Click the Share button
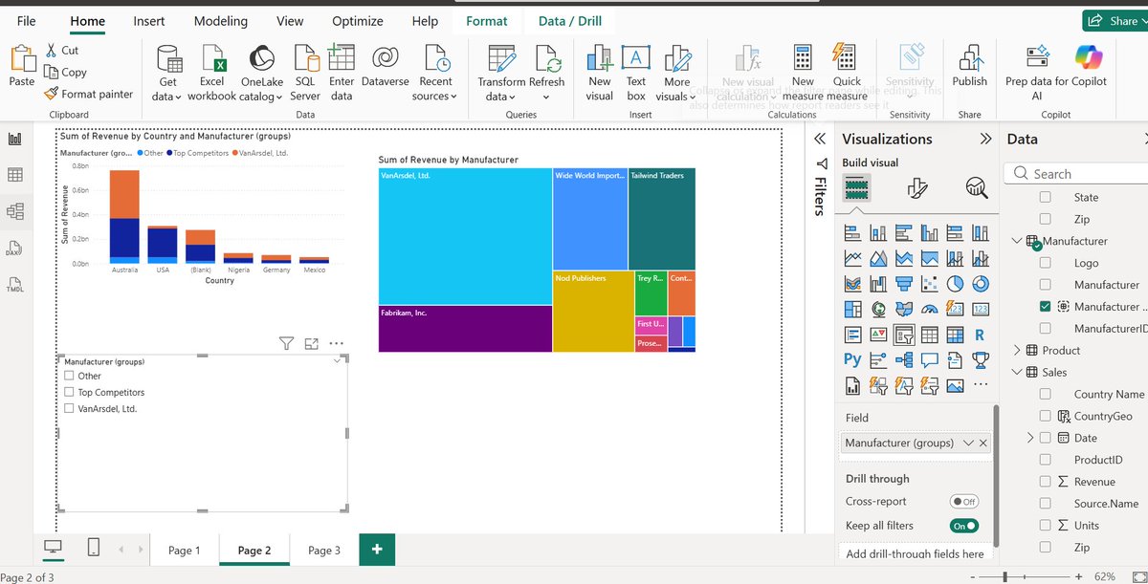 [x=1115, y=20]
